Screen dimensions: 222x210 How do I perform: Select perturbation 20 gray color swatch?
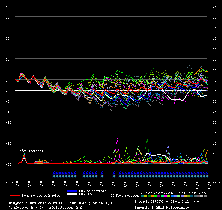pos(205,196)
